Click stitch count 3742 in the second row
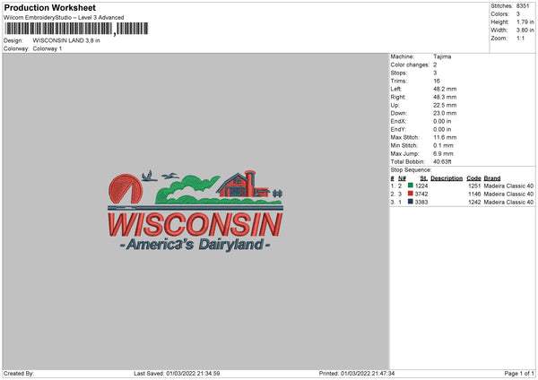Screen dimensions: 538x380 pos(421,194)
